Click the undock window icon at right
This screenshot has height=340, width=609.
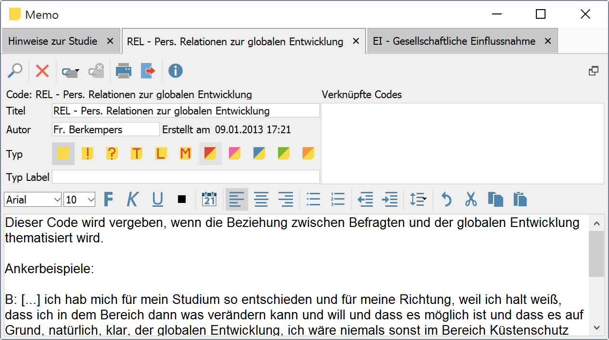(594, 71)
